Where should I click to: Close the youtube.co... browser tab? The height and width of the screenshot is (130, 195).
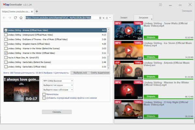point(32,12)
